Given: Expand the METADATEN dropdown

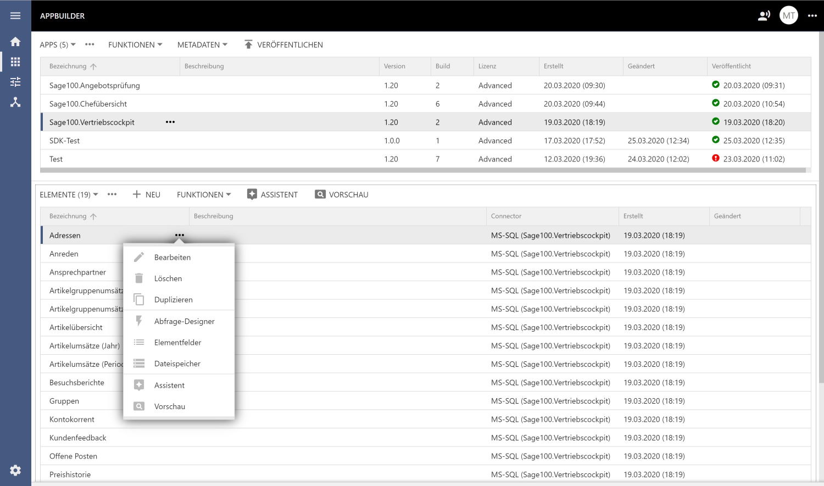Looking at the screenshot, I should pyautogui.click(x=202, y=45).
